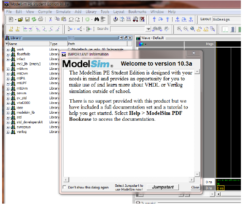Click the Save (floppy disk) toolbar icon

click(x=27, y=19)
